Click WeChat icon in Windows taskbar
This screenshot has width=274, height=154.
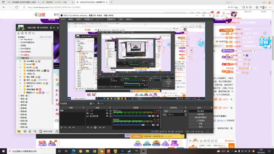point(101,151)
